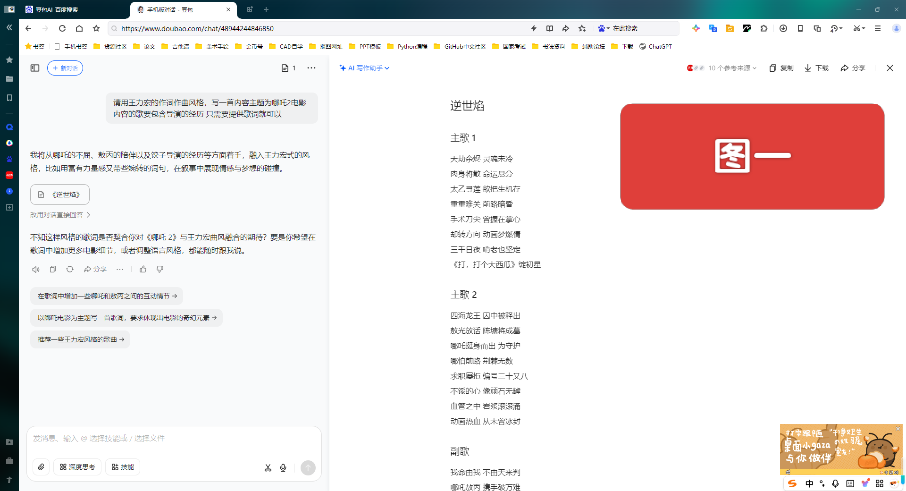Bookmark this page with star icon

click(96, 28)
